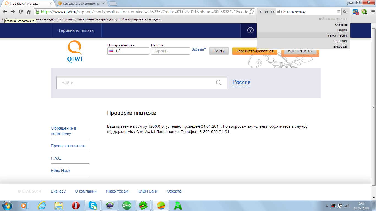Image resolution: width=376 pixels, height=211 pixels.
Task: Open the green antenna app on taskbar
Action: click(x=127, y=205)
